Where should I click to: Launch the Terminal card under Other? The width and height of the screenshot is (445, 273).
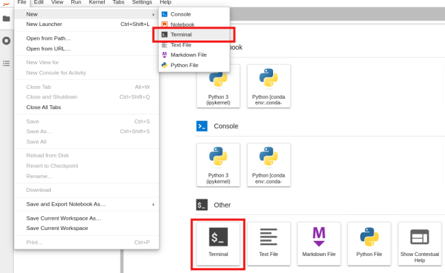(x=218, y=244)
